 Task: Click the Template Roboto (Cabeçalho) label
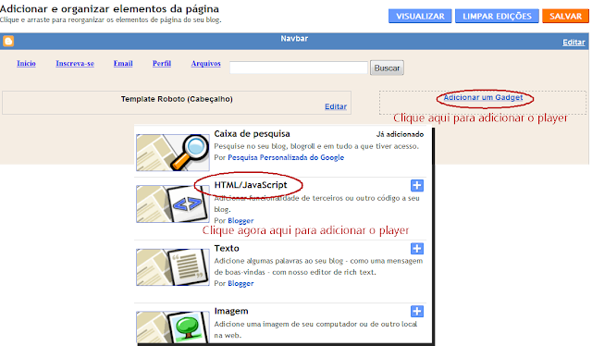(177, 99)
